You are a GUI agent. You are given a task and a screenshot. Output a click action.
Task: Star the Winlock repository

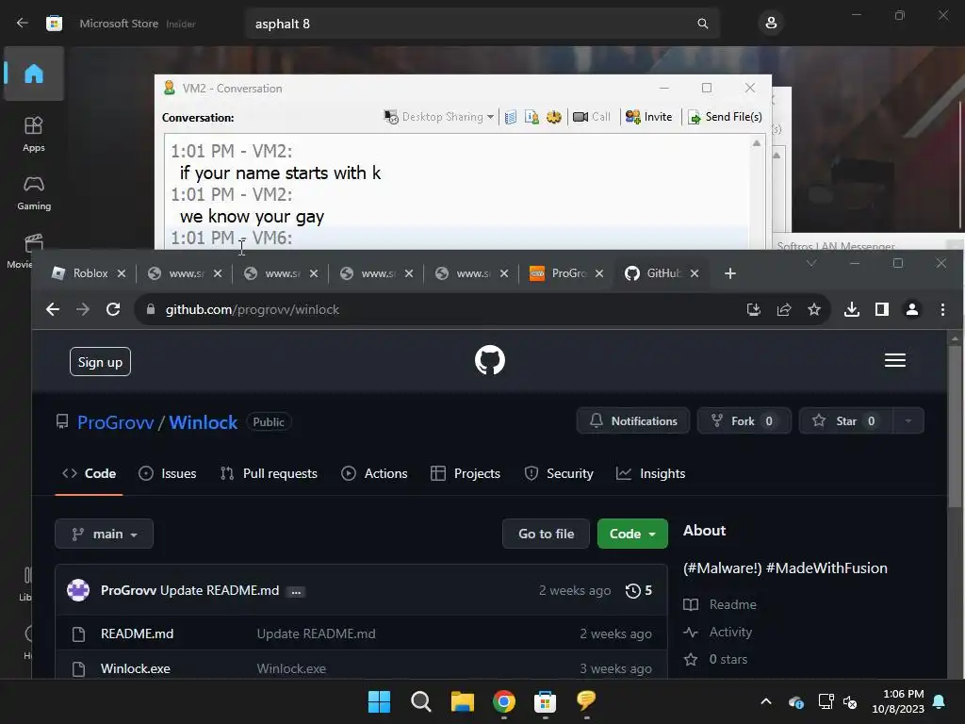(x=846, y=421)
